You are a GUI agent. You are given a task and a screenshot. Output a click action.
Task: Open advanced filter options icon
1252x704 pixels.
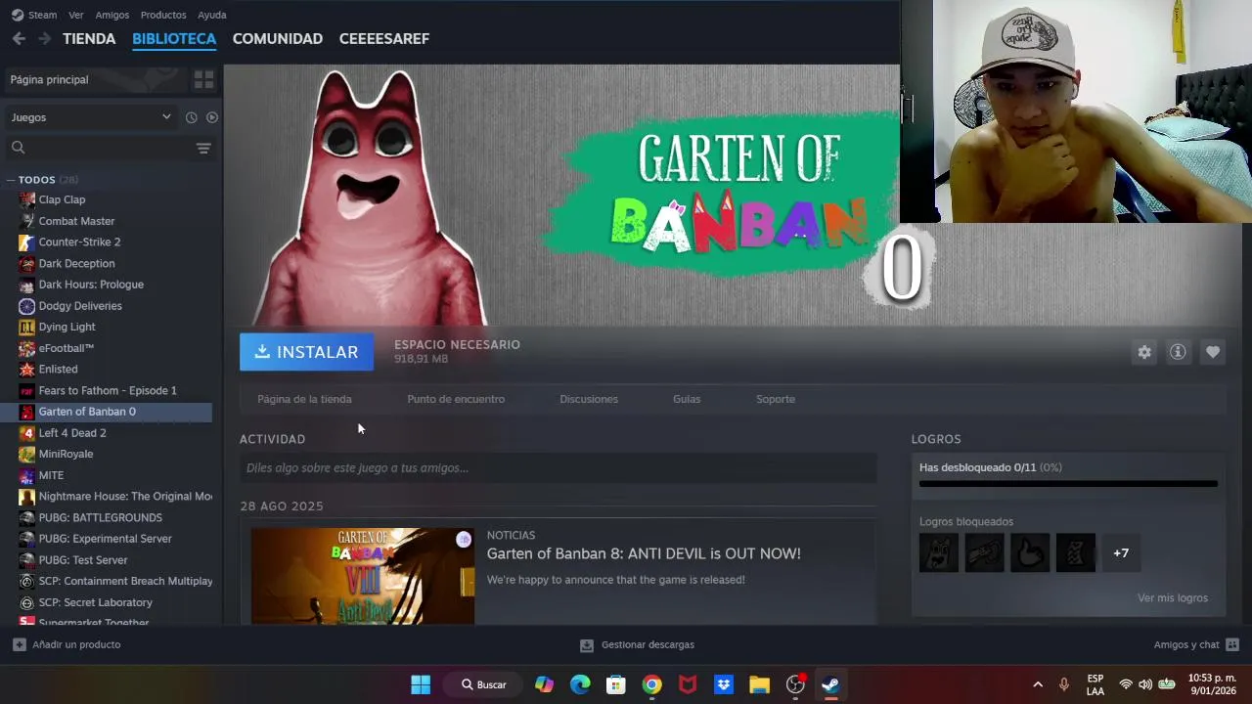tap(203, 149)
